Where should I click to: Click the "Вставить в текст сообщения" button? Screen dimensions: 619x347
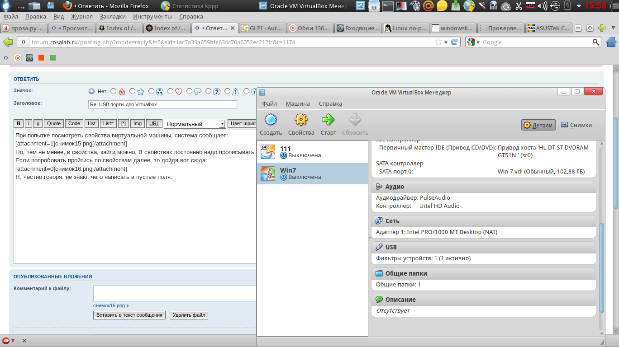pyautogui.click(x=129, y=315)
